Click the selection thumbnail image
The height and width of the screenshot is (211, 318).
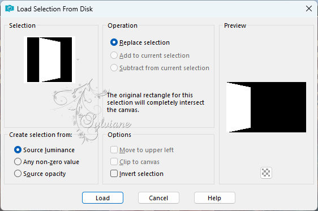coord(49,59)
